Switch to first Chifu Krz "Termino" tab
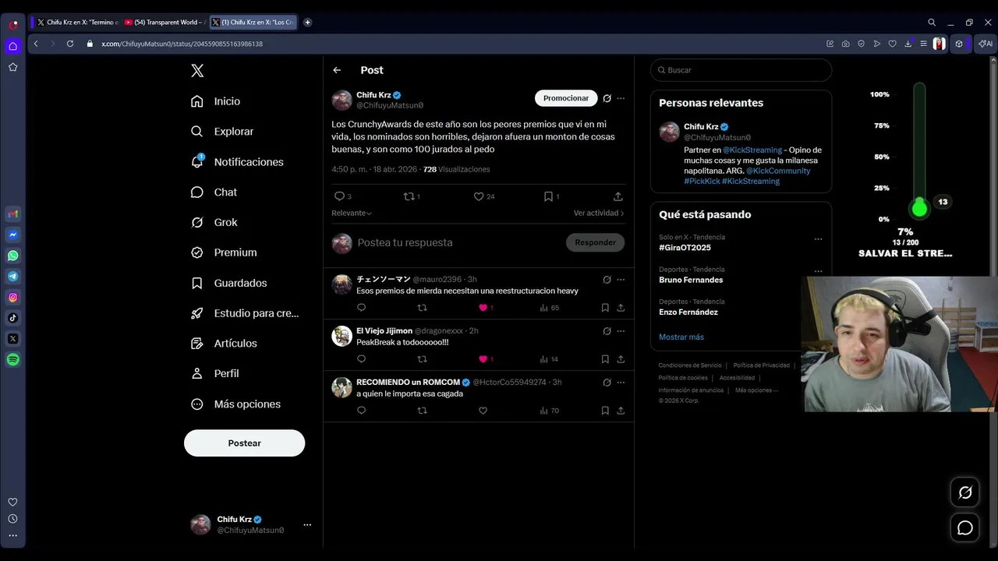998x561 pixels. coord(76,23)
